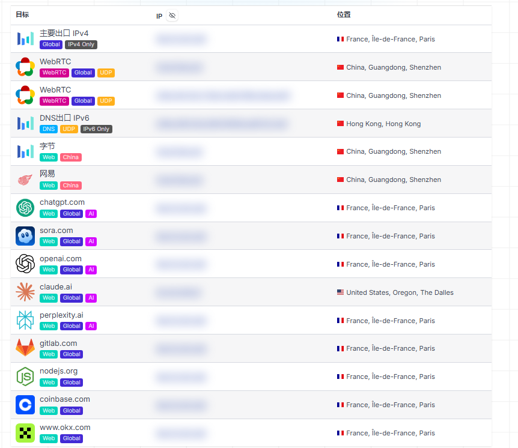
Task: Click the DNS tag in DNS出口 IPv6 row
Action: pyautogui.click(x=49, y=129)
